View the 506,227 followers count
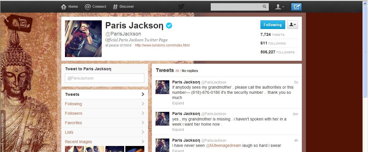The image size is (368, 152). click(277, 52)
